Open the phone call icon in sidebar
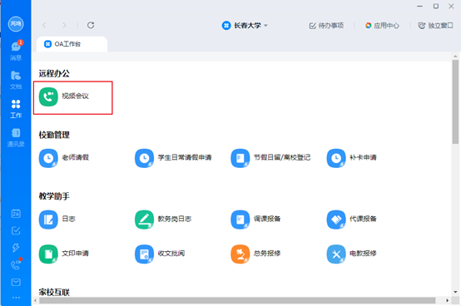Viewport: 461px width, 306px height. 16,264
